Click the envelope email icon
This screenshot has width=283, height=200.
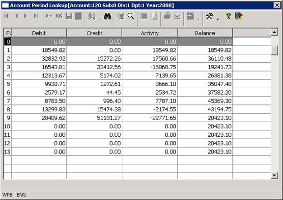(x=177, y=16)
